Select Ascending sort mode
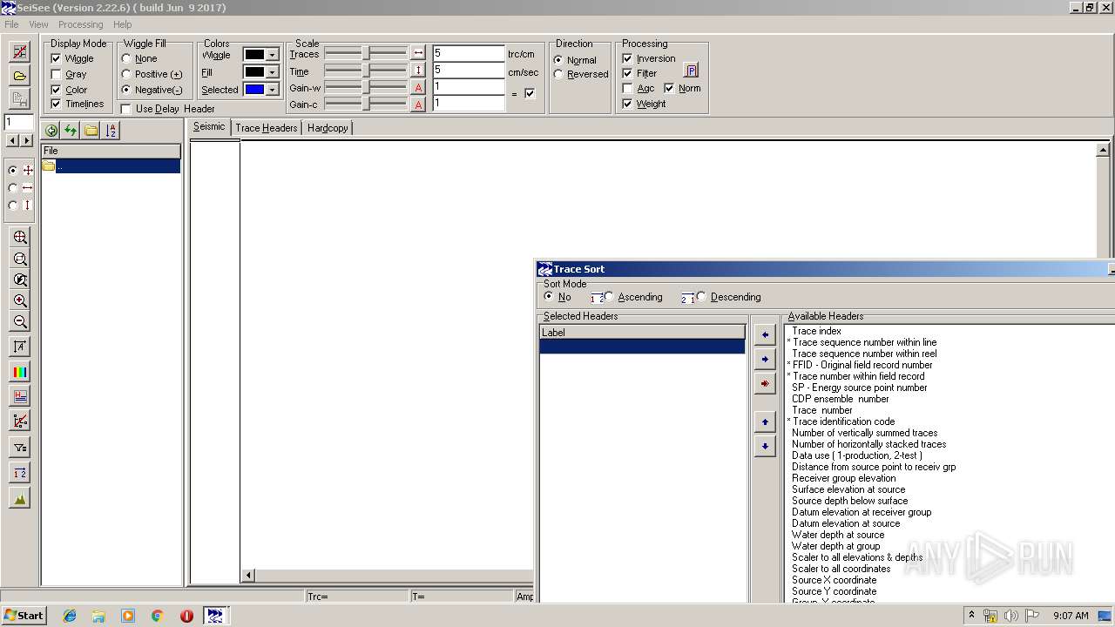This screenshot has width=1115, height=627. click(x=609, y=296)
